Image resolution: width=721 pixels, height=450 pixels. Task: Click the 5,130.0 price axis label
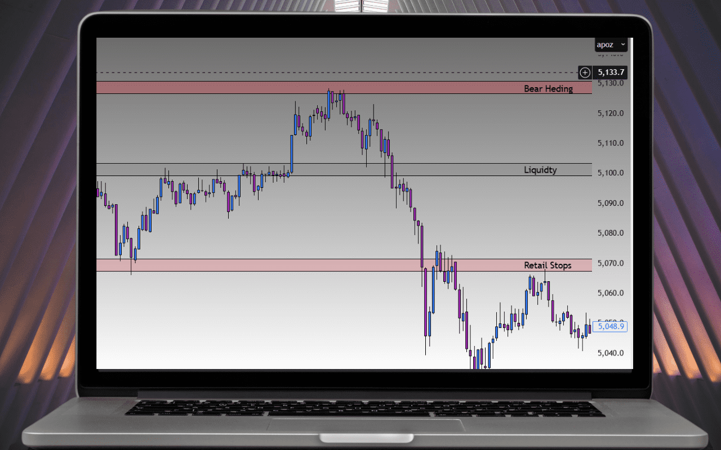pos(611,83)
